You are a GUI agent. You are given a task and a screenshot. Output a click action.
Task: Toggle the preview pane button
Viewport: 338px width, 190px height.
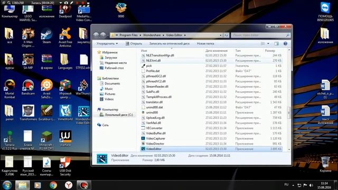coord(276,43)
